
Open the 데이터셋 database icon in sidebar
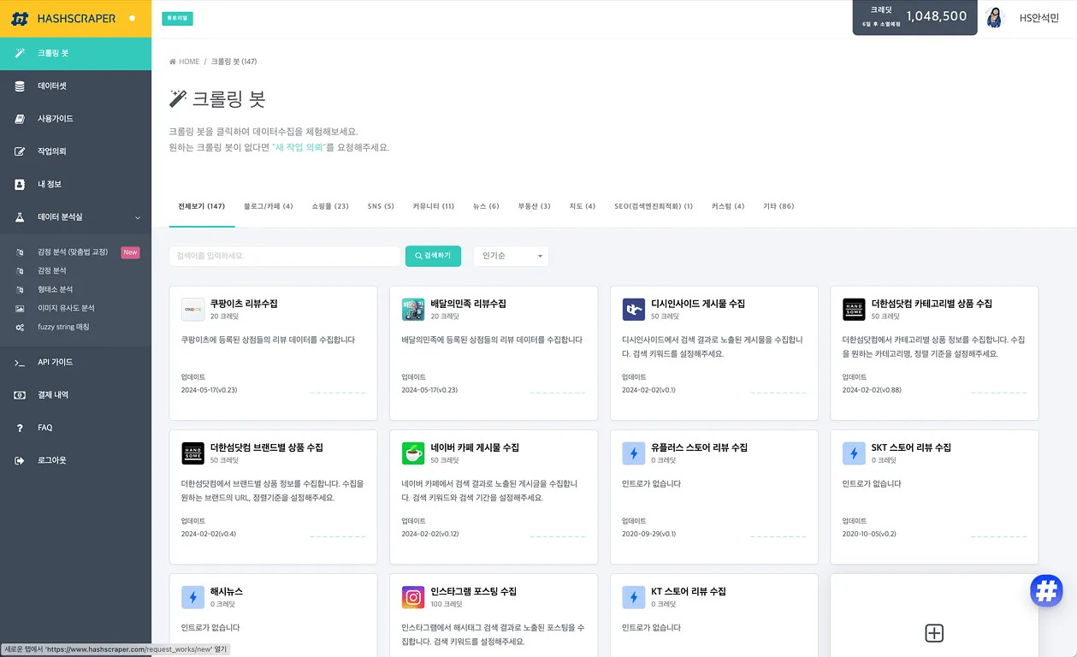pyautogui.click(x=20, y=86)
